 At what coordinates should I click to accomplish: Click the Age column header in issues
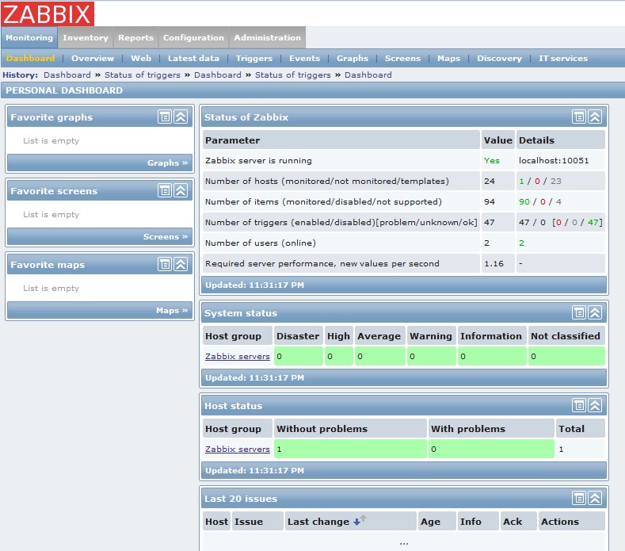pyautogui.click(x=437, y=521)
